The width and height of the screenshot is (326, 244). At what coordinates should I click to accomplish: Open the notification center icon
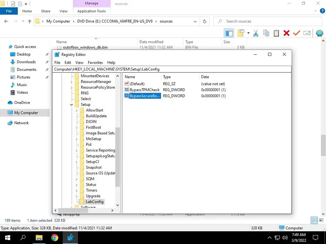point(315,238)
